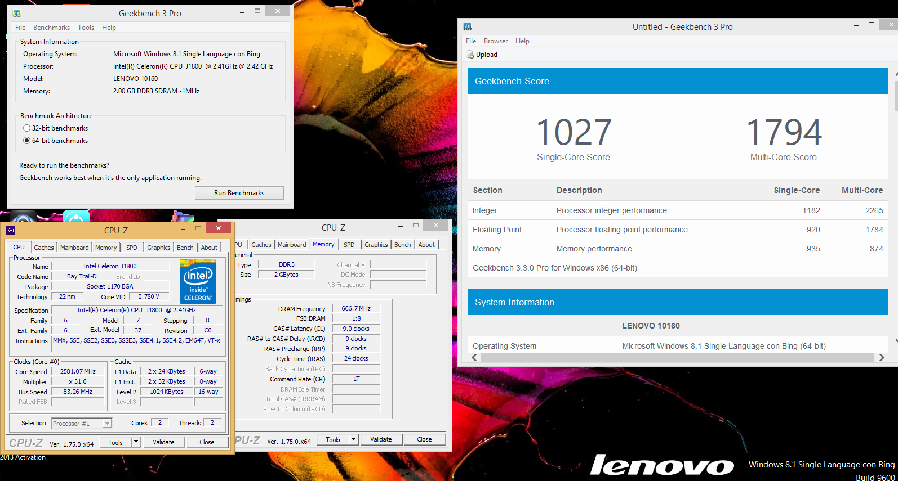Select 32-bit benchmarks radio button

(x=26, y=128)
